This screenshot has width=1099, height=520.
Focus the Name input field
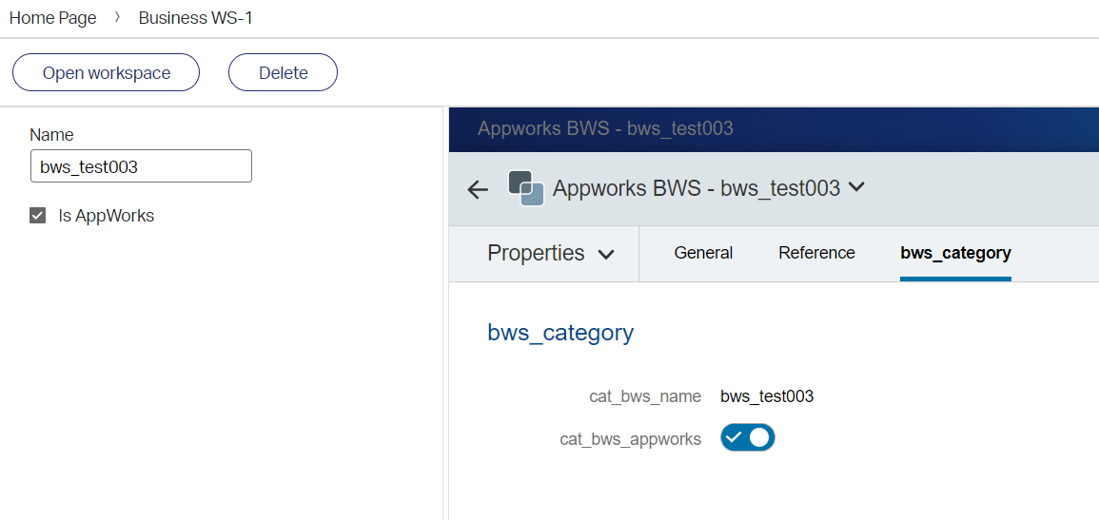141,166
